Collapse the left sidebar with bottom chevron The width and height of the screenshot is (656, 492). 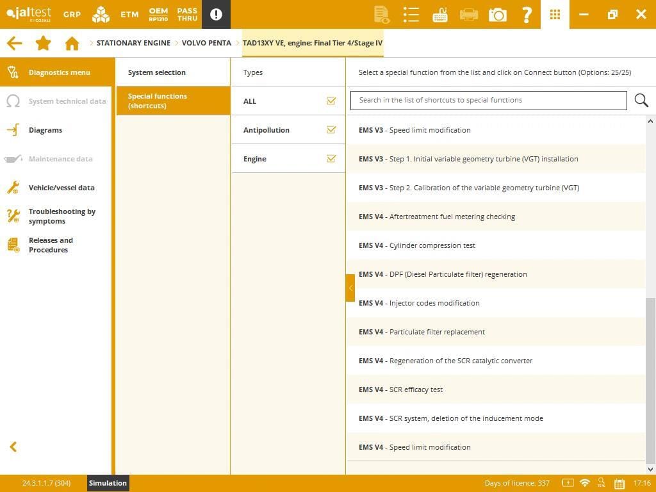[13, 447]
